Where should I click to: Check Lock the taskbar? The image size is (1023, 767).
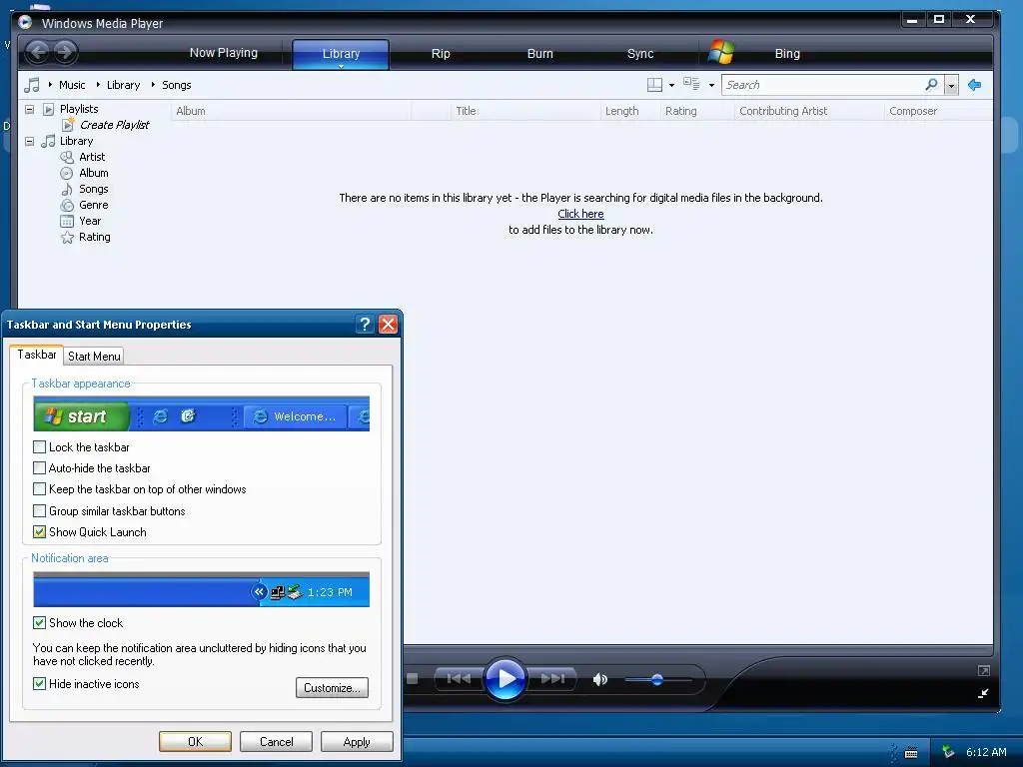[x=39, y=446]
